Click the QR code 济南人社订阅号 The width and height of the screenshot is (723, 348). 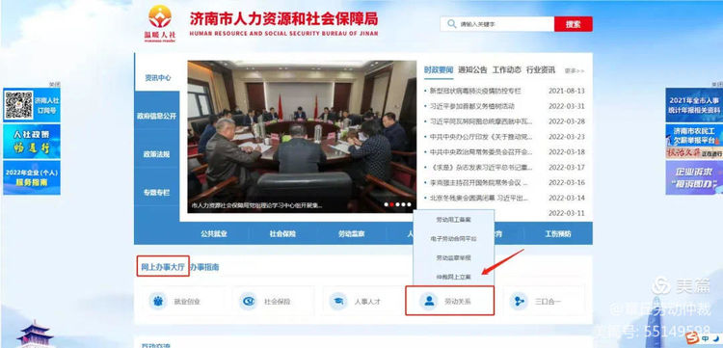pyautogui.click(x=18, y=105)
